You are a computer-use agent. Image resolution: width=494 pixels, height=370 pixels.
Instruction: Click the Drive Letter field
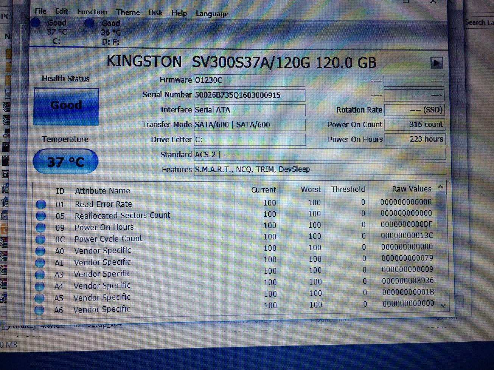pyautogui.click(x=250, y=140)
